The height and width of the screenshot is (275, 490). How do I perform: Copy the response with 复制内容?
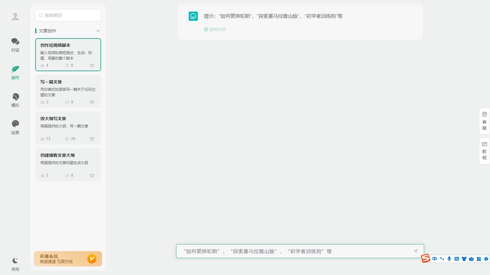pyautogui.click(x=215, y=29)
